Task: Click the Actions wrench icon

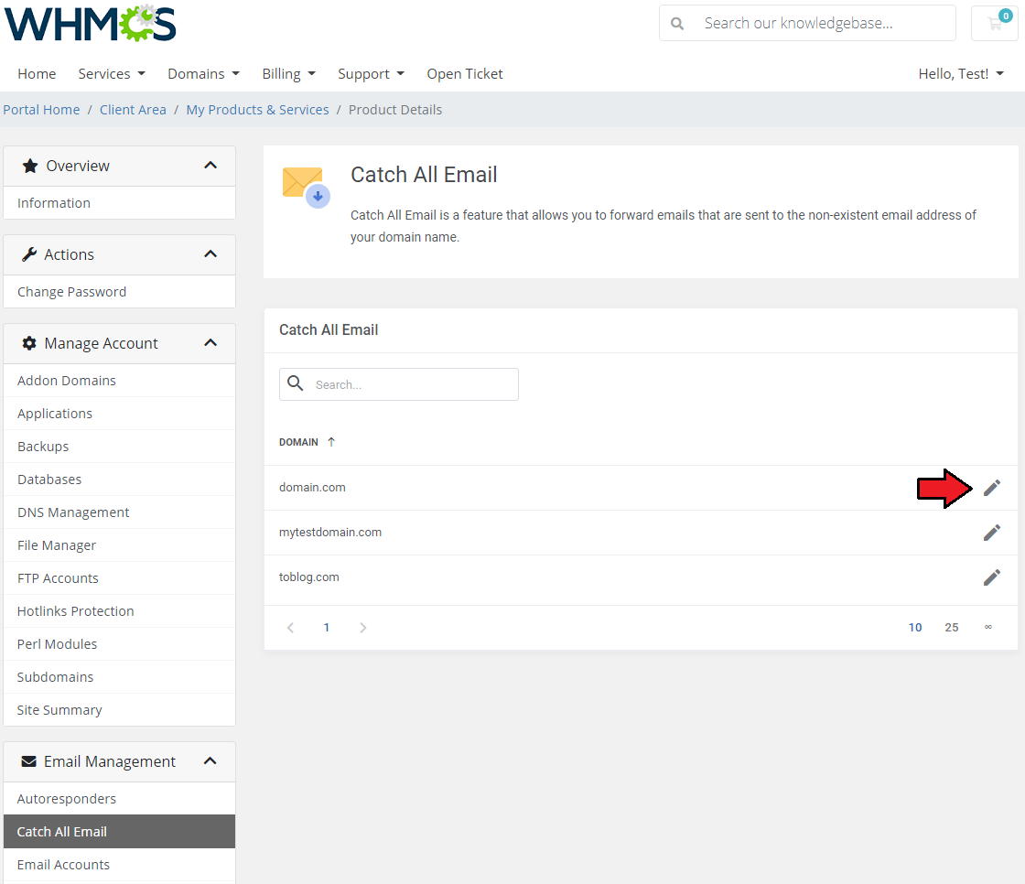Action: pos(28,254)
